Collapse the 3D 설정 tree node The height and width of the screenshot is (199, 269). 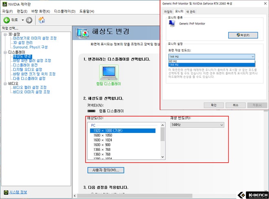point(5,34)
